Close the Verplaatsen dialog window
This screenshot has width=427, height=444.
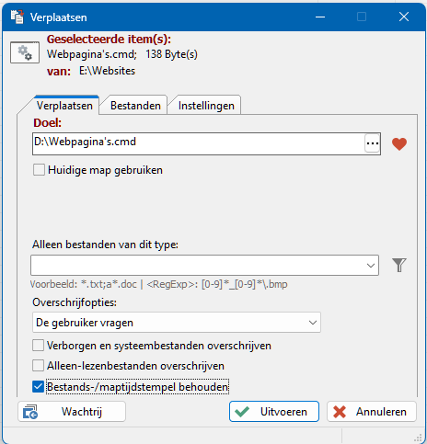tap(404, 17)
